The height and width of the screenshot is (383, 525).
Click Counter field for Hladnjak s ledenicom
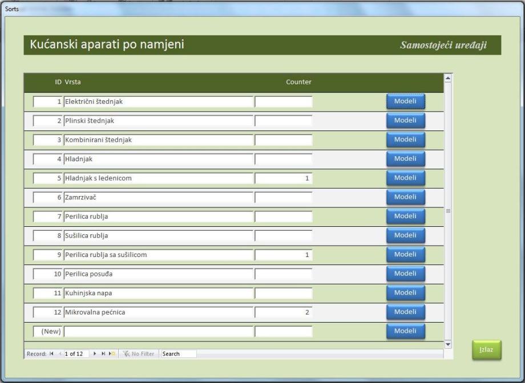click(x=284, y=178)
